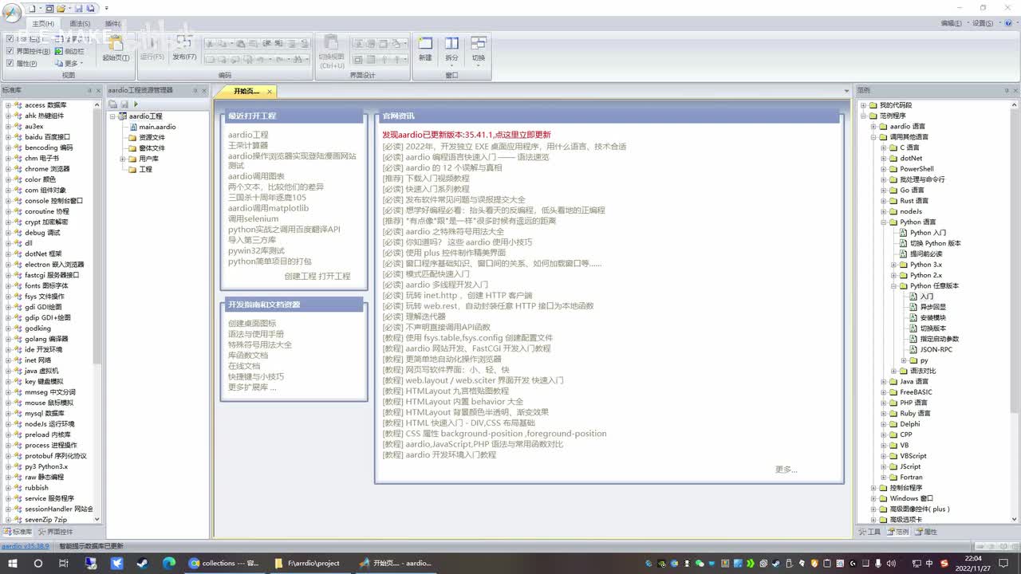
Task: Click the save icon in resource manager toolbar
Action: [124, 104]
